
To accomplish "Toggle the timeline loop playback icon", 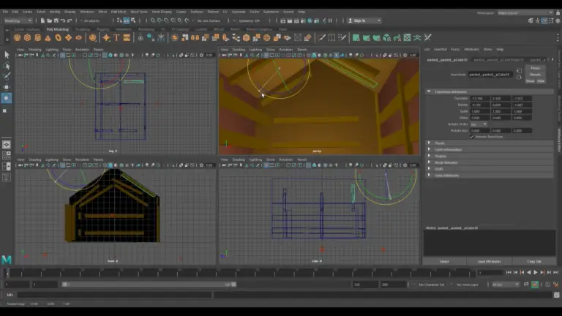I will click(526, 285).
